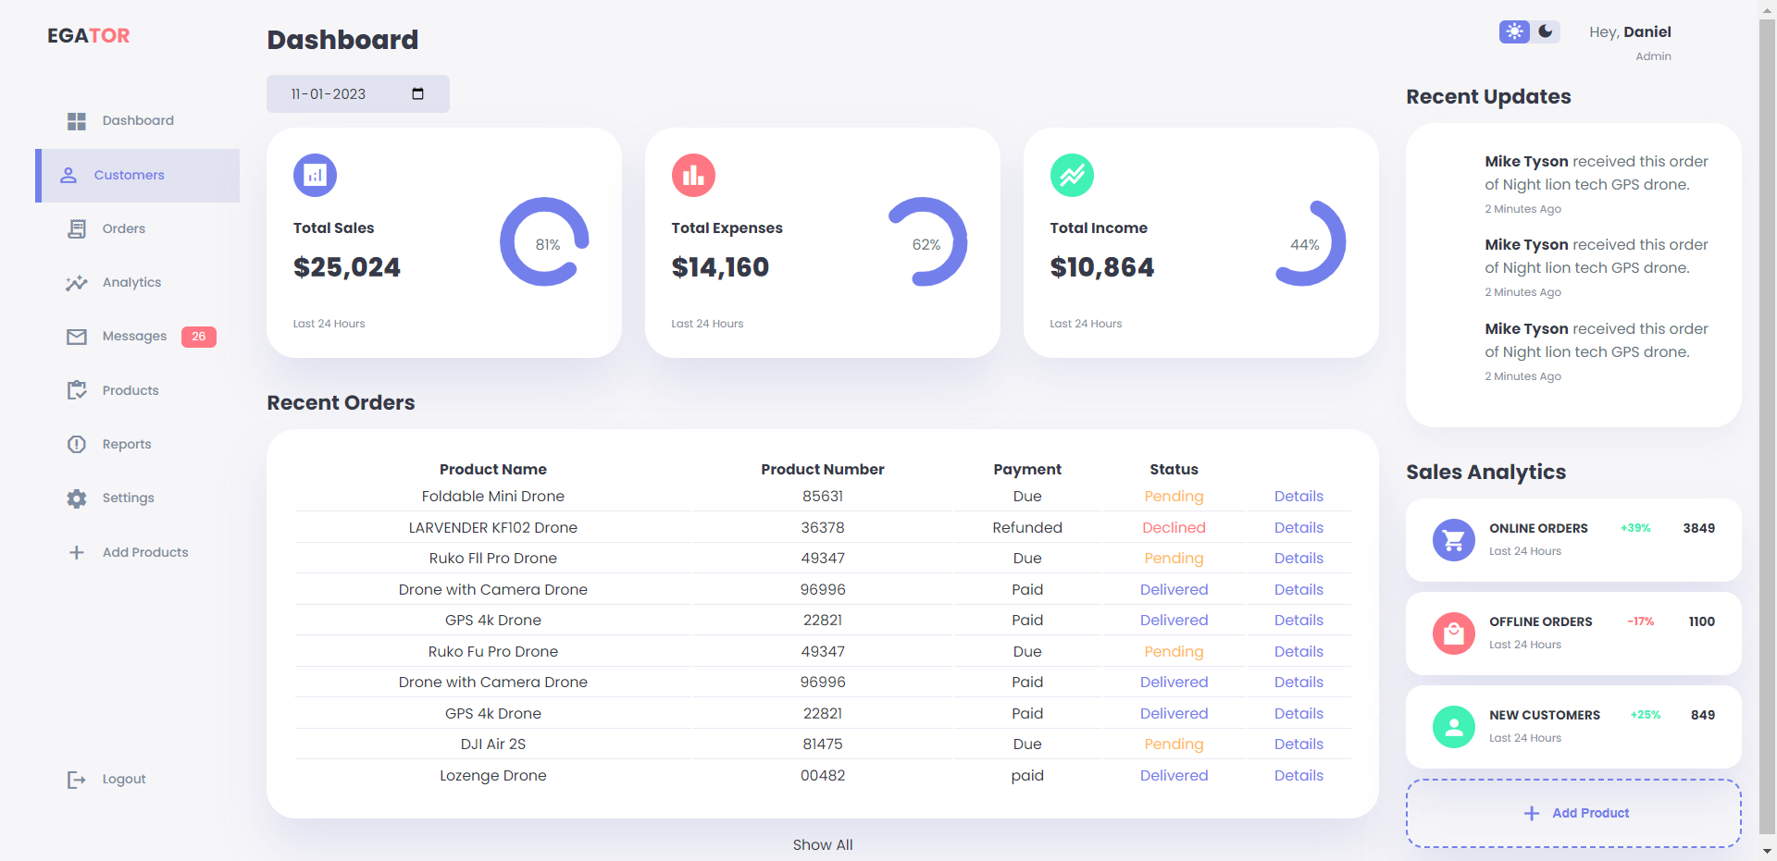Click the Reports warning icon
Screen dimensions: 1777x861
click(75, 444)
